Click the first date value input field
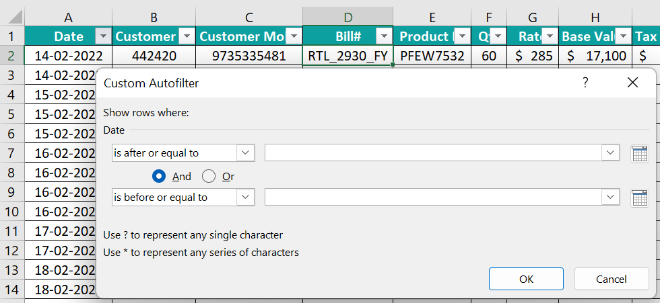Viewport: 660px width, 303px height. [433, 153]
